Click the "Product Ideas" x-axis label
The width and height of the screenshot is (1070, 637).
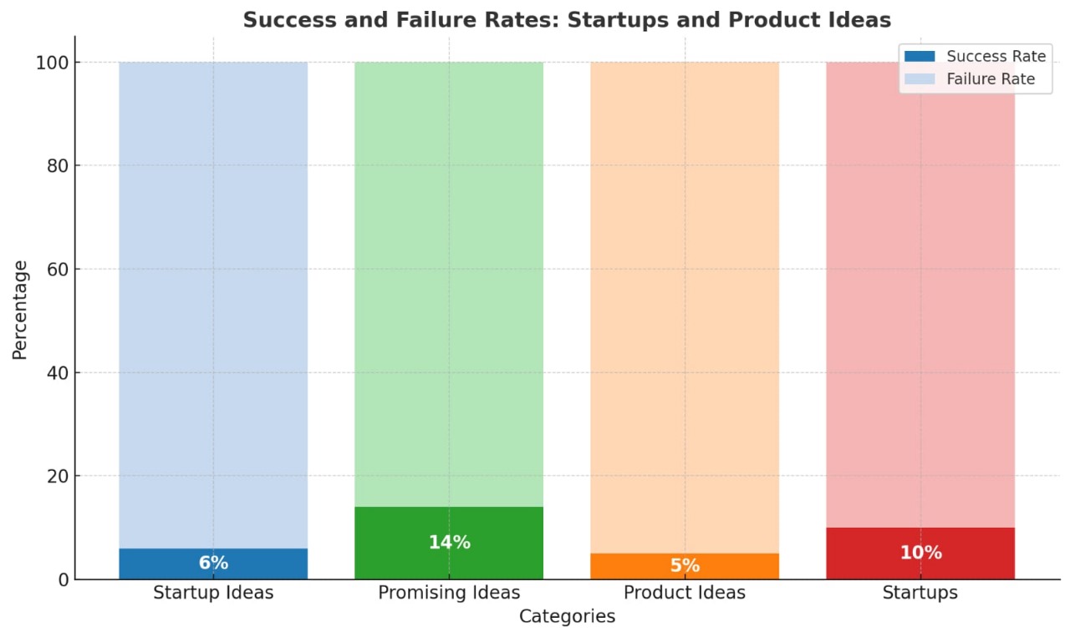point(685,593)
